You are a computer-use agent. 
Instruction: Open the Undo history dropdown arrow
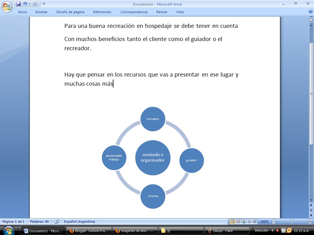click(x=30, y=4)
